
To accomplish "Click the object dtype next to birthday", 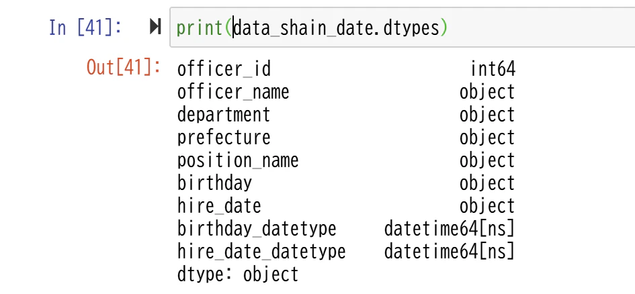I will click(487, 184).
